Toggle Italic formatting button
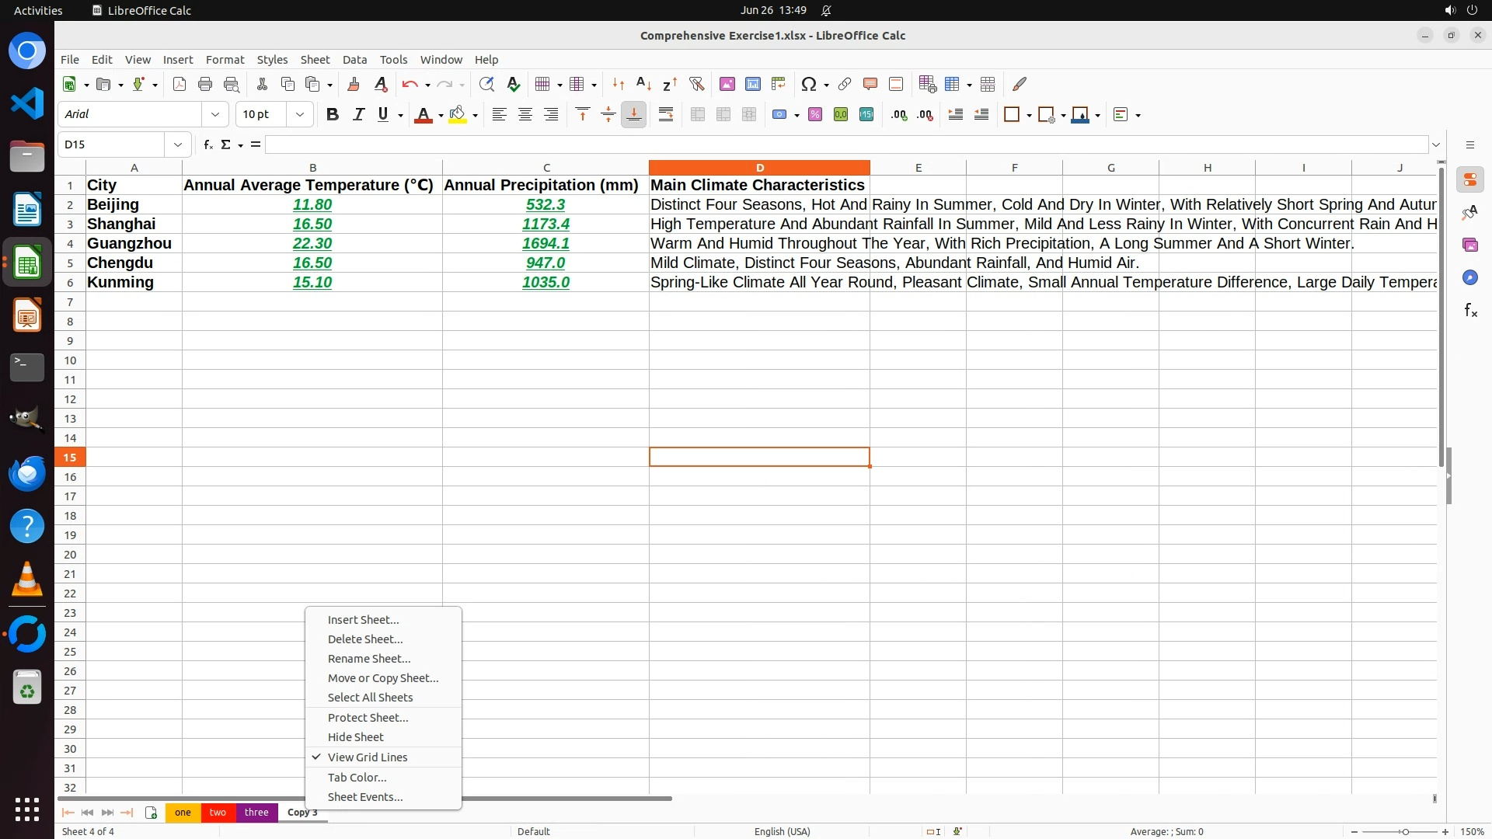Viewport: 1492px width, 839px height. tap(358, 115)
